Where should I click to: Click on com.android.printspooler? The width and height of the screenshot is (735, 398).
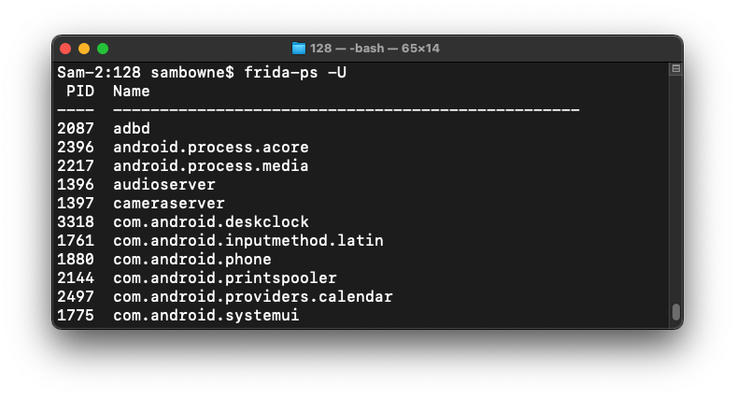[224, 278]
